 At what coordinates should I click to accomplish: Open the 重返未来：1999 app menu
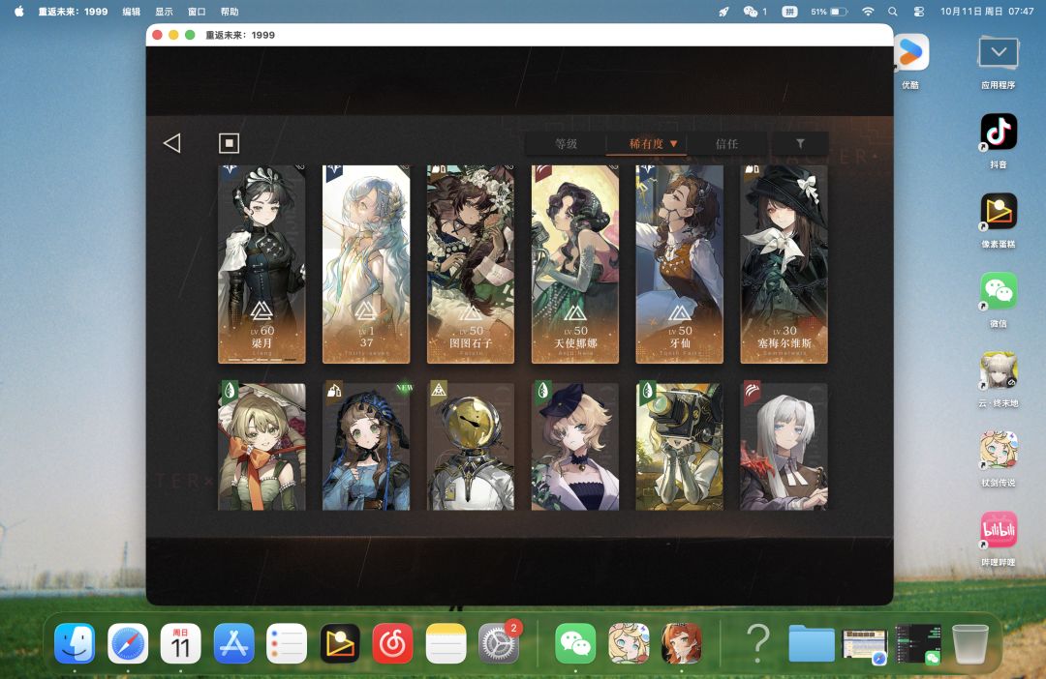[x=73, y=12]
